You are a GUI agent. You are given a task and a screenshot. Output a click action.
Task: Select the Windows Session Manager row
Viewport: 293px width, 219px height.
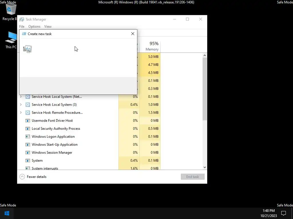(89, 153)
